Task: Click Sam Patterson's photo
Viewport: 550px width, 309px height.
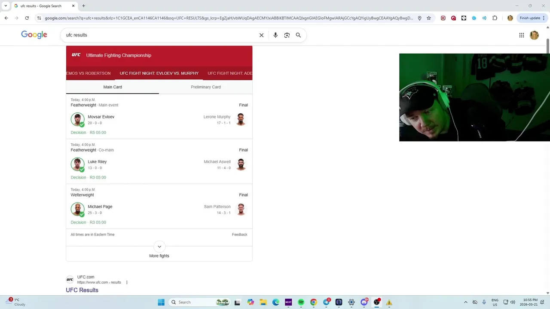Action: pos(241,209)
